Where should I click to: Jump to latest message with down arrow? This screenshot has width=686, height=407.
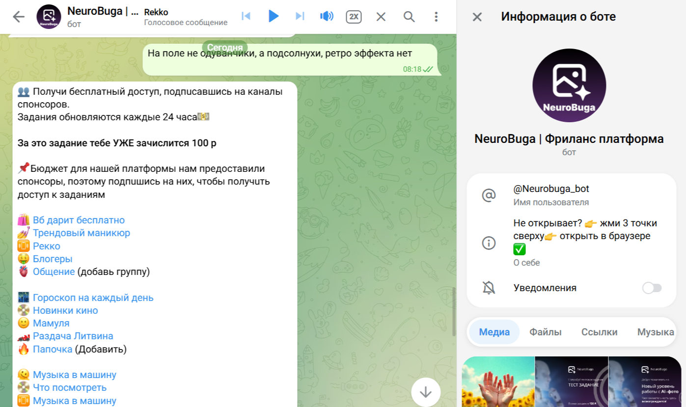[426, 392]
